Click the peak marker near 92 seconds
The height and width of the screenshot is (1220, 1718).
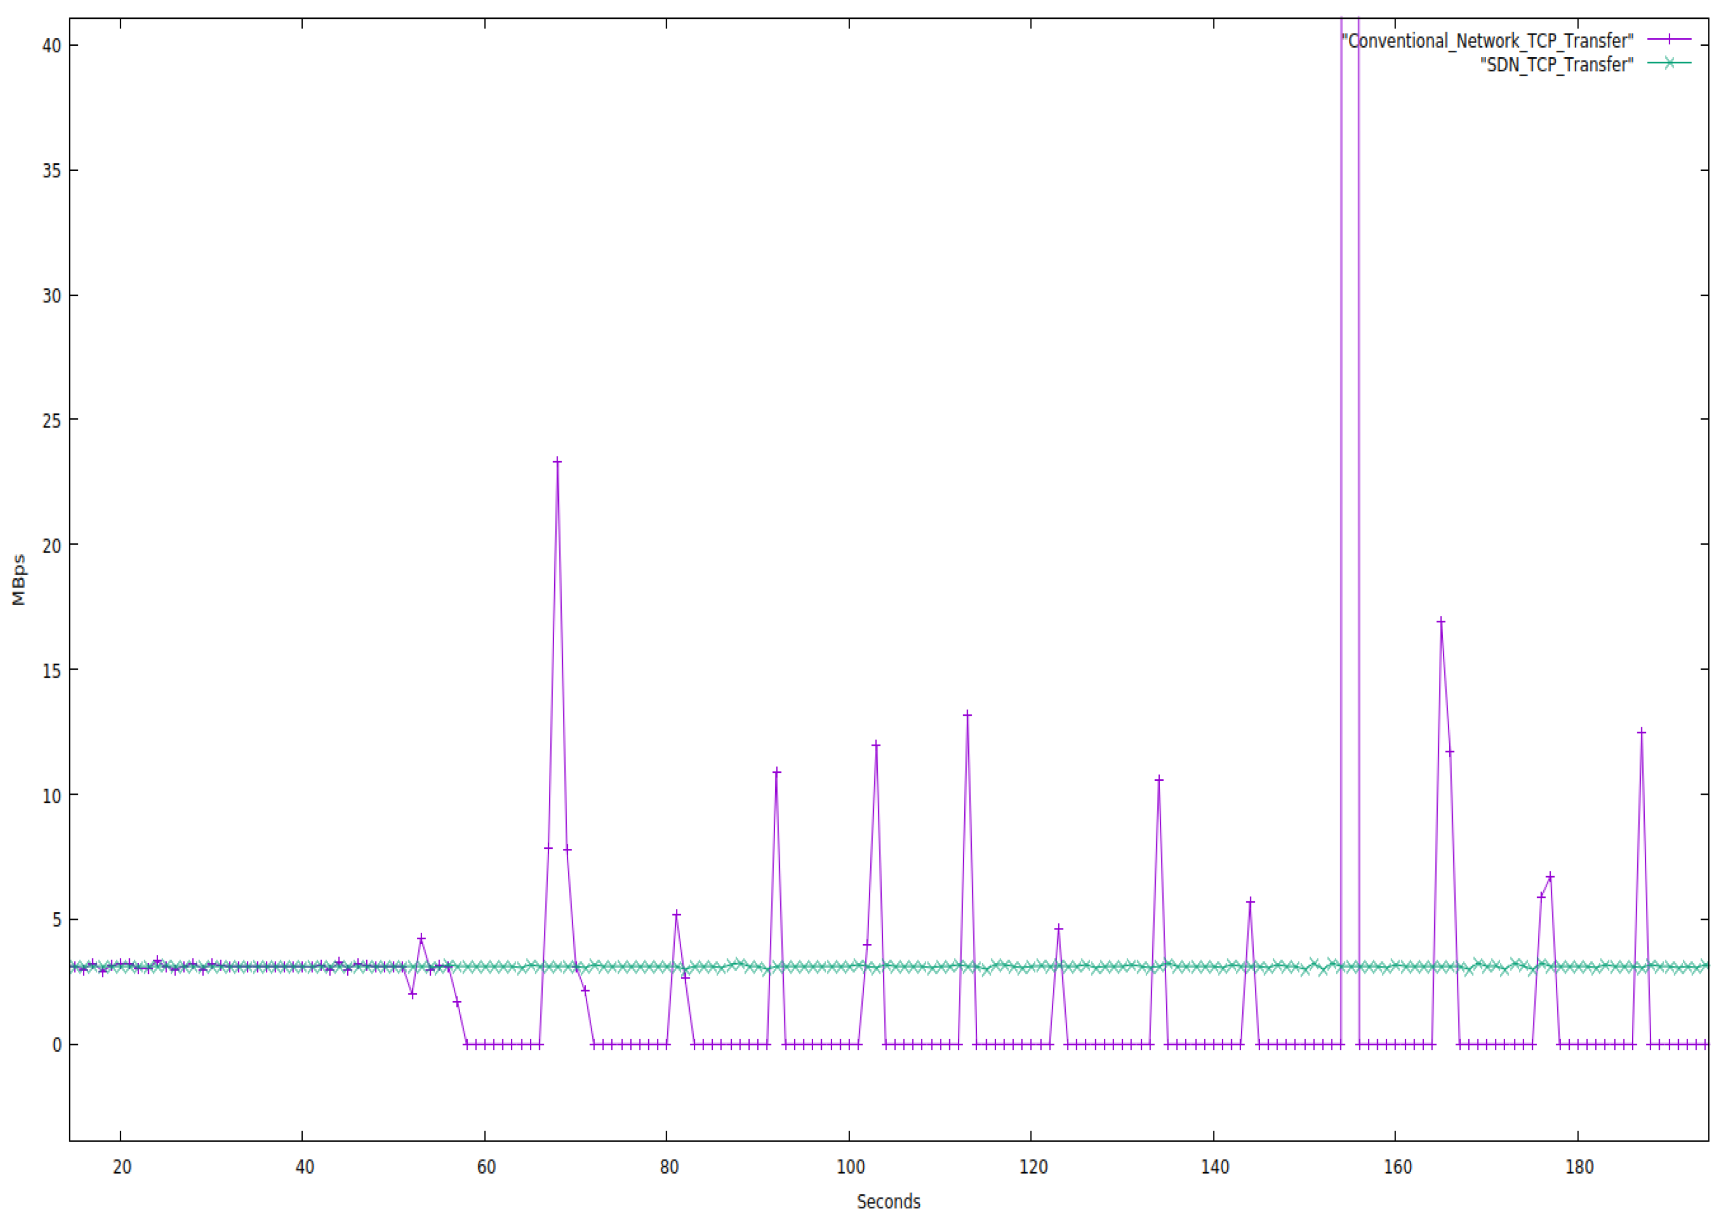(x=777, y=772)
